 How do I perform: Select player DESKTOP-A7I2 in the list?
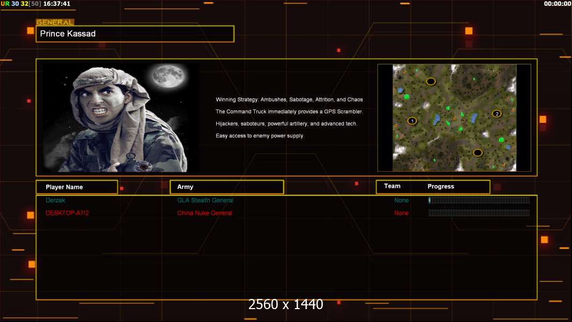coord(67,213)
